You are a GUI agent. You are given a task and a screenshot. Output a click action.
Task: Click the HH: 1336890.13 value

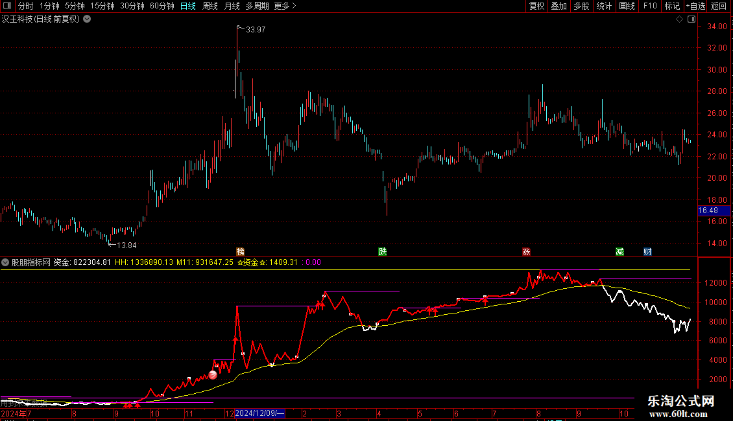pos(144,262)
